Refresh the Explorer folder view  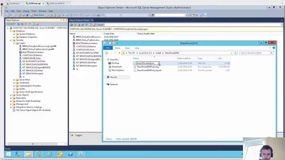click(236, 53)
